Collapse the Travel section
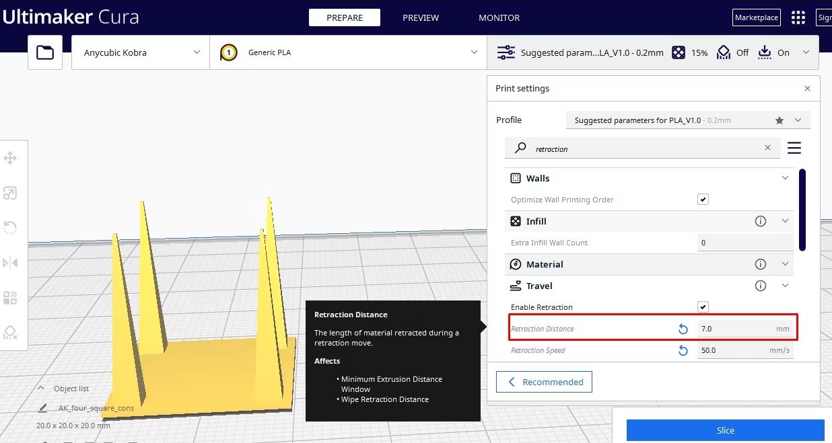The height and width of the screenshot is (443, 832). 785,286
